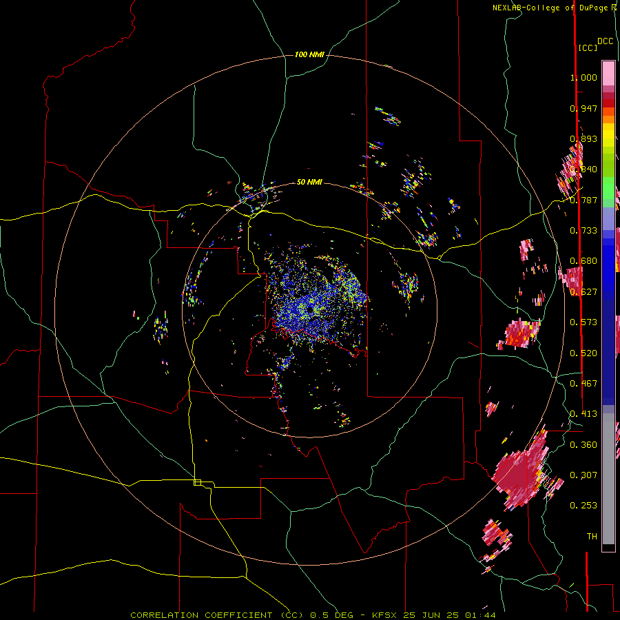Pick the yellow segment of color bar
This screenshot has height=620, width=620.
(x=608, y=136)
